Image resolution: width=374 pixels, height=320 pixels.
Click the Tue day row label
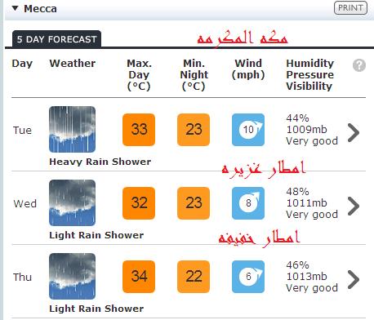click(22, 131)
